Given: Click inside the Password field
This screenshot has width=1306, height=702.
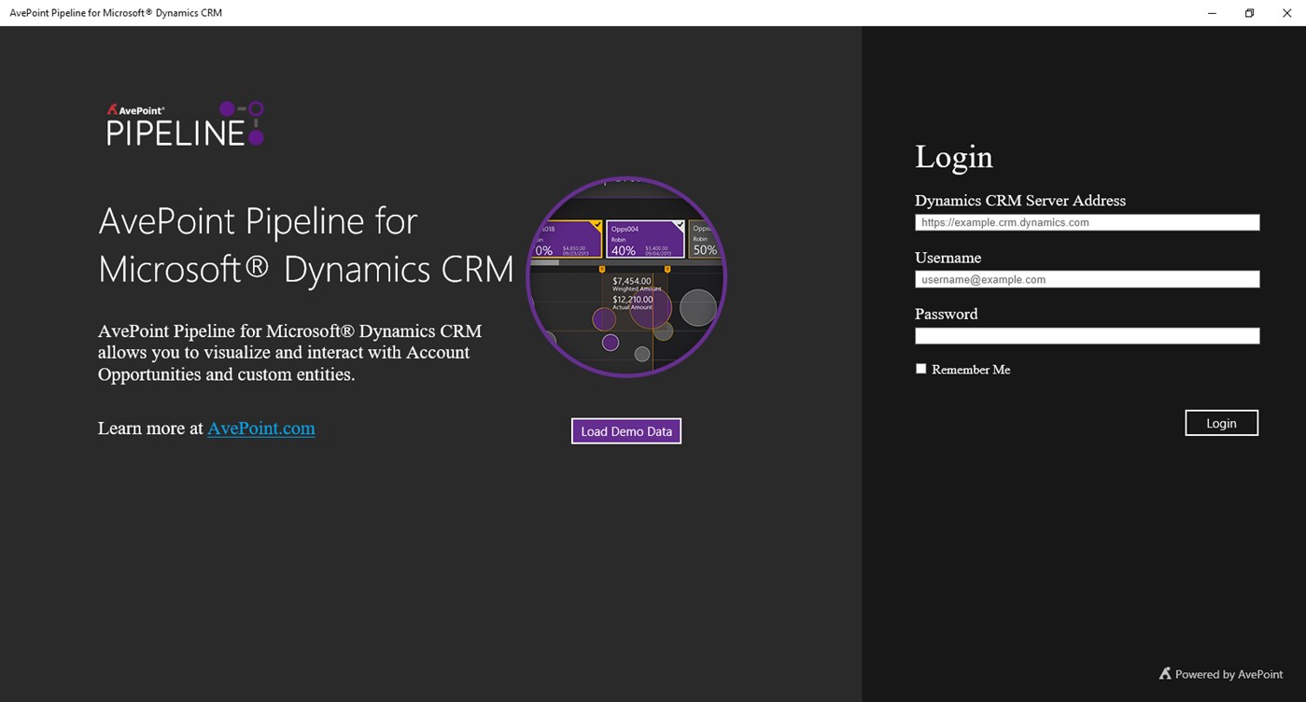Looking at the screenshot, I should [1087, 335].
